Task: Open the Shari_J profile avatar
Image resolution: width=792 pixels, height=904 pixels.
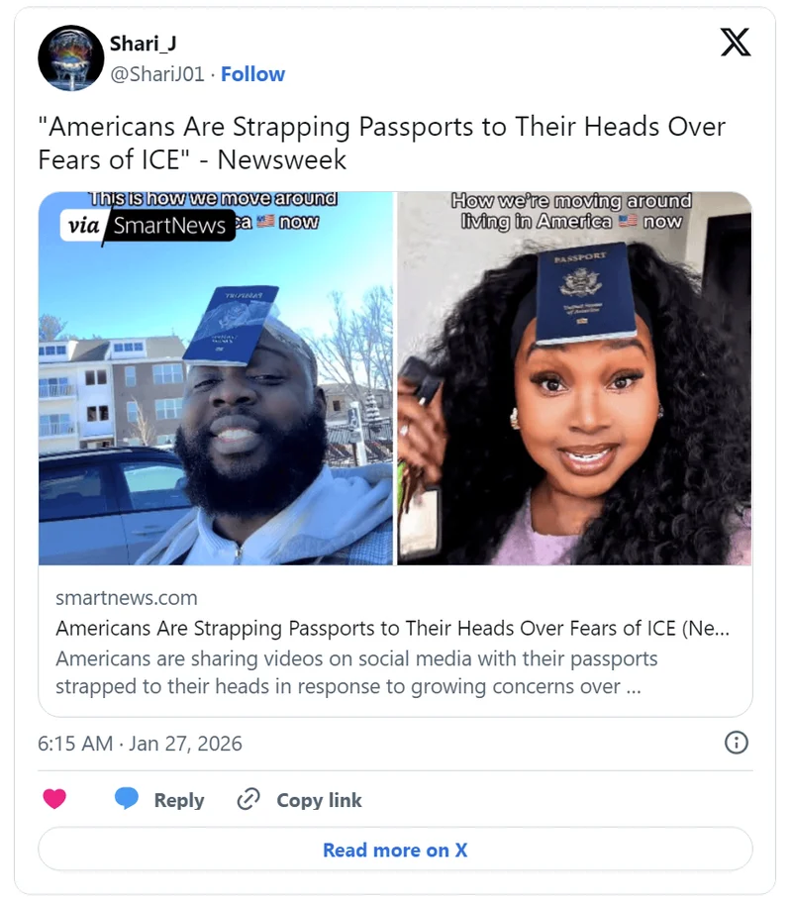Action: [x=71, y=57]
